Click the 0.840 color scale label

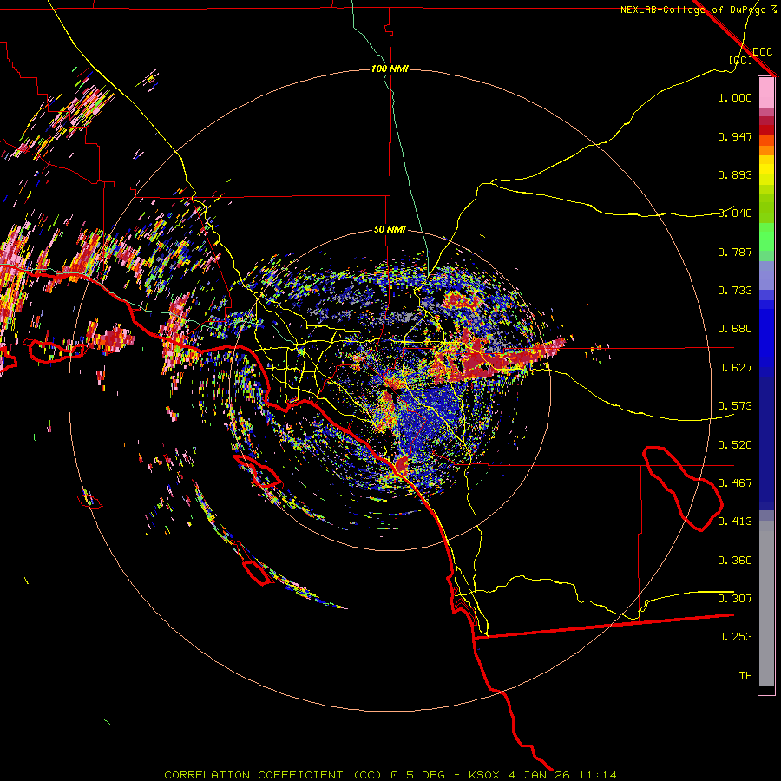click(735, 213)
